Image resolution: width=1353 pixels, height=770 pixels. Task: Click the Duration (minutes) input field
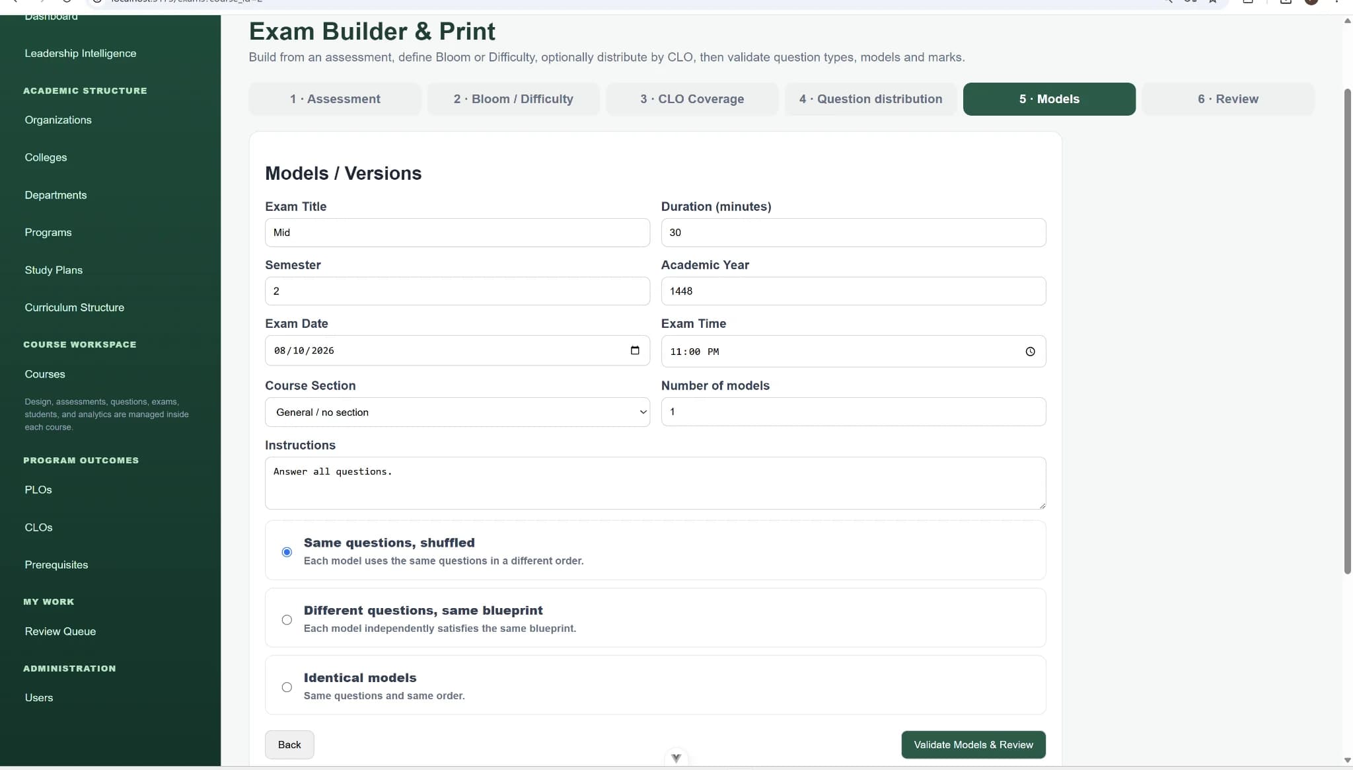[x=854, y=233]
